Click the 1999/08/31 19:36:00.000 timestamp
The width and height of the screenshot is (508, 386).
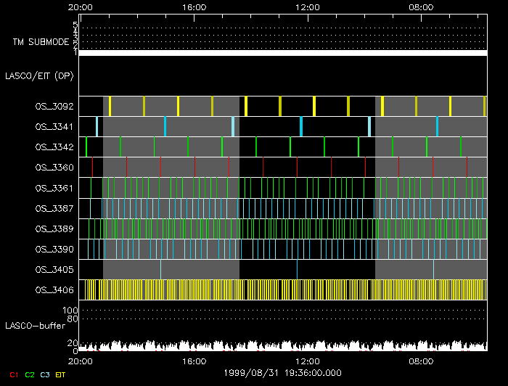(282, 373)
